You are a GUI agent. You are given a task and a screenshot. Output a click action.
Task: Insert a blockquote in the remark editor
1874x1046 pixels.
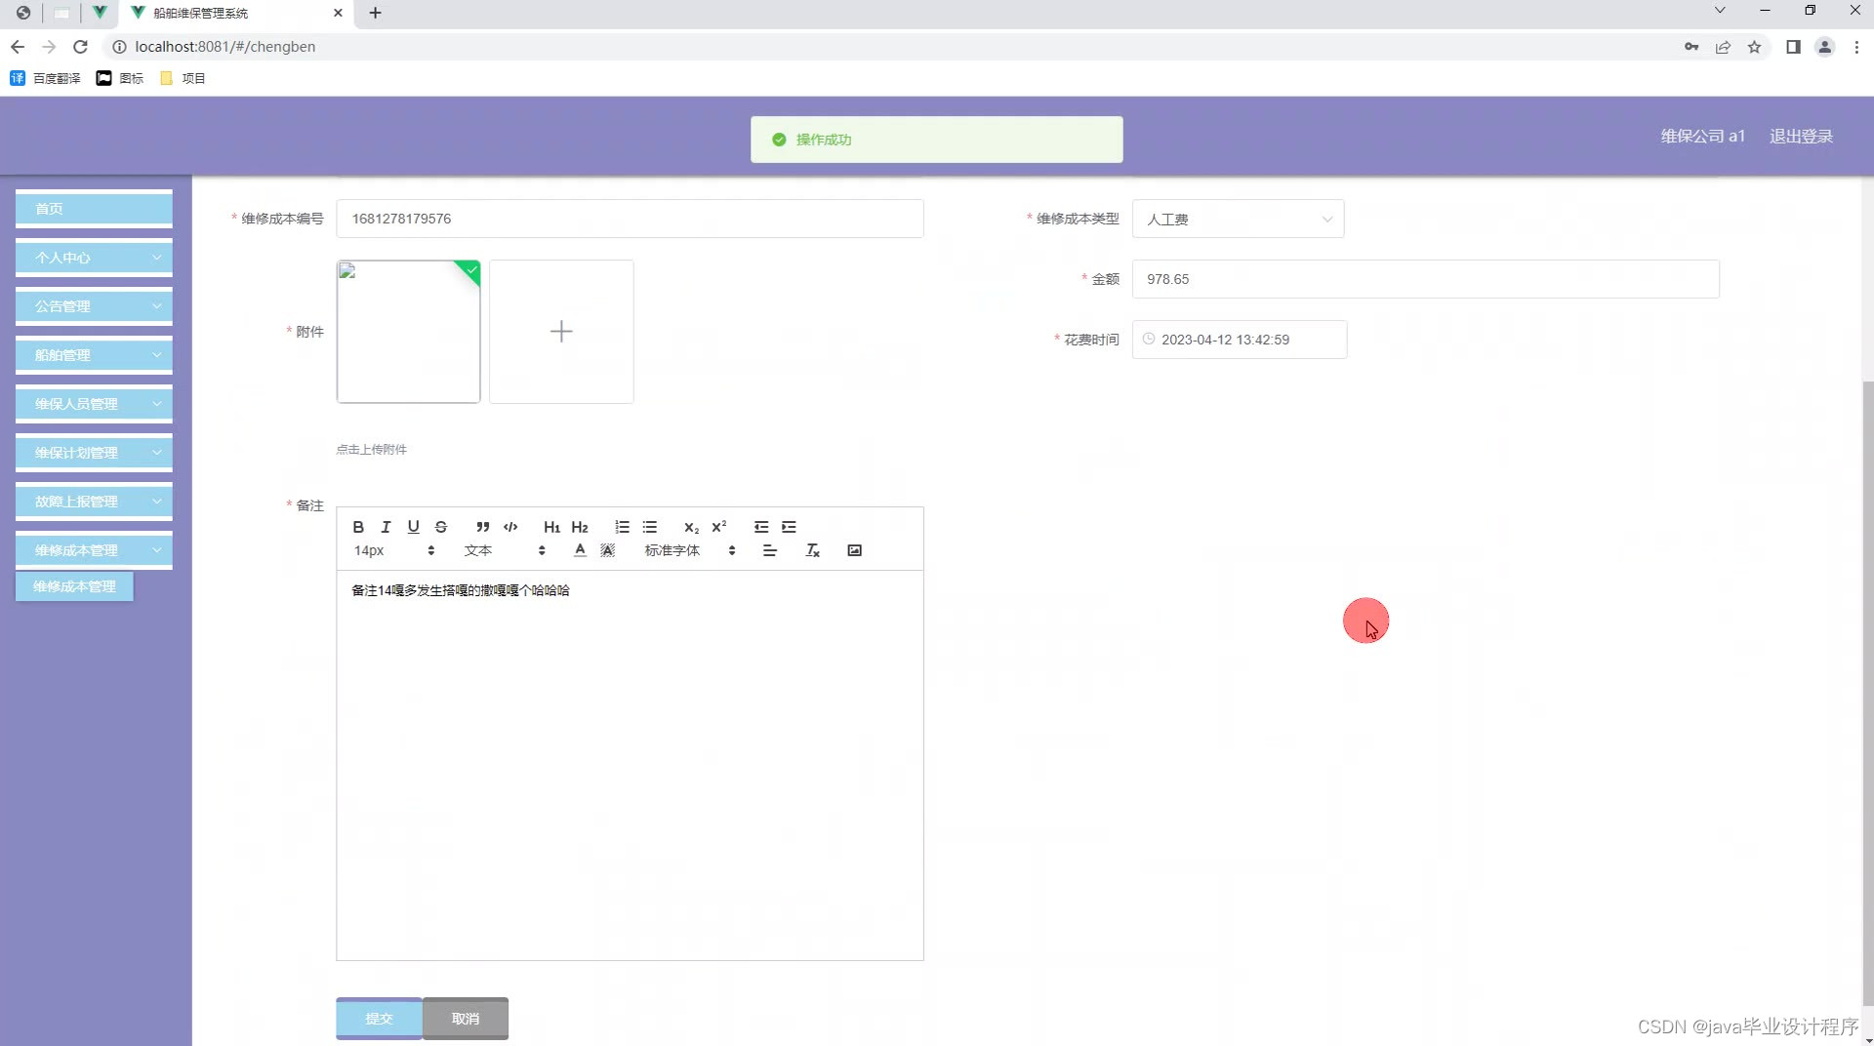[482, 527]
